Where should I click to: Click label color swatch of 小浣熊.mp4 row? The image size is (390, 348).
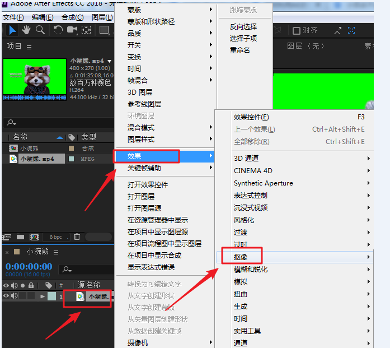point(72,159)
